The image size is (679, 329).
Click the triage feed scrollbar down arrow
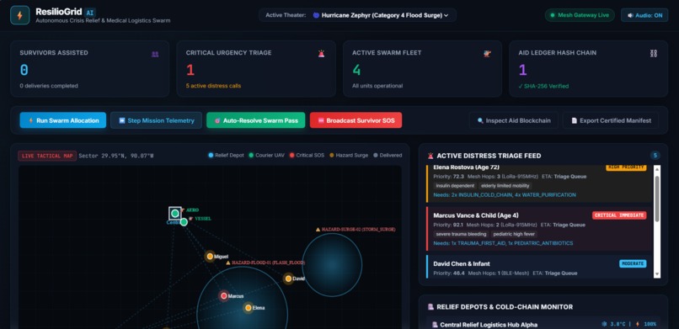(x=657, y=274)
